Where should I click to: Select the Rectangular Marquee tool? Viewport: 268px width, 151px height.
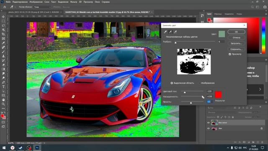click(3, 21)
